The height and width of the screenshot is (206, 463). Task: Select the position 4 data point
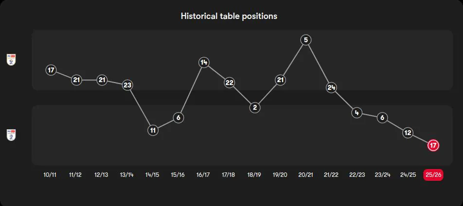(357, 113)
